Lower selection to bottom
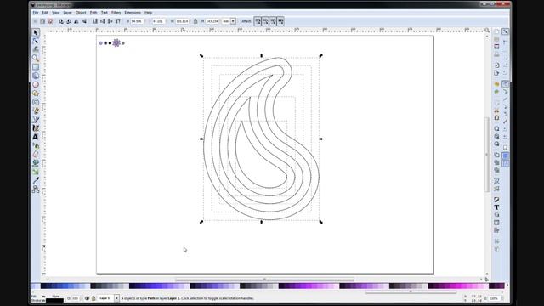 [x=95, y=21]
